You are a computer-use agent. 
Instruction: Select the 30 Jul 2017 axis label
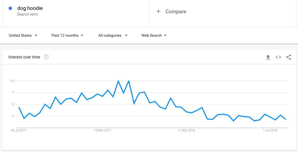click(x=19, y=130)
